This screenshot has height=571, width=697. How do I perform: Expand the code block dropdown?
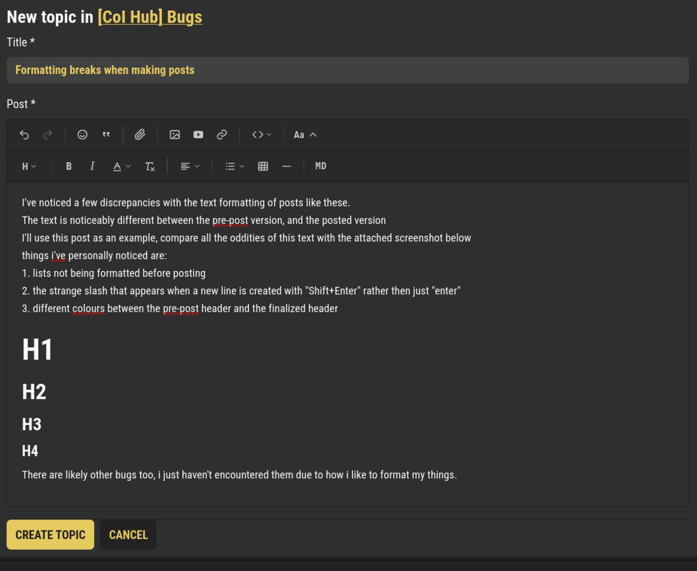[x=261, y=135]
